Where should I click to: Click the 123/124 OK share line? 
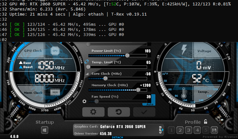[x=62, y=24]
